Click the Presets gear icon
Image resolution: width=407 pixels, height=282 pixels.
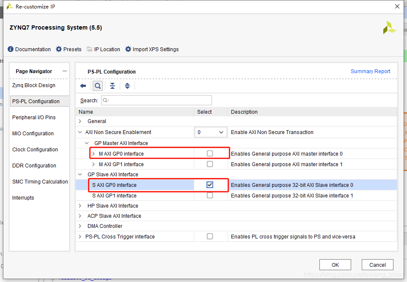click(x=59, y=49)
